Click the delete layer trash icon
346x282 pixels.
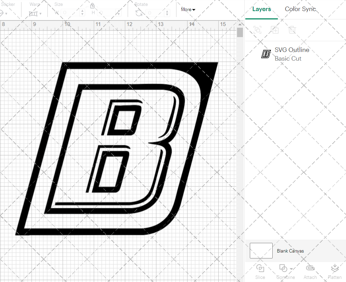(292, 30)
